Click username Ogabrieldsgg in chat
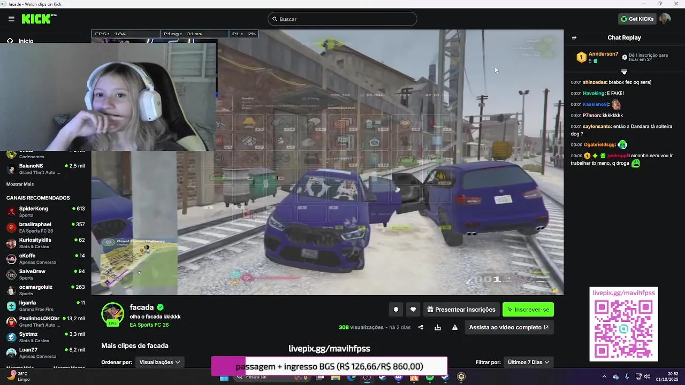685x385 pixels. pos(599,144)
